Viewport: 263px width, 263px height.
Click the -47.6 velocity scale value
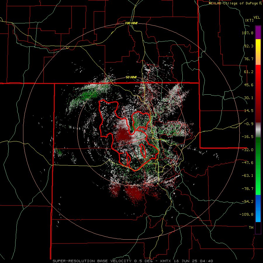248,163
